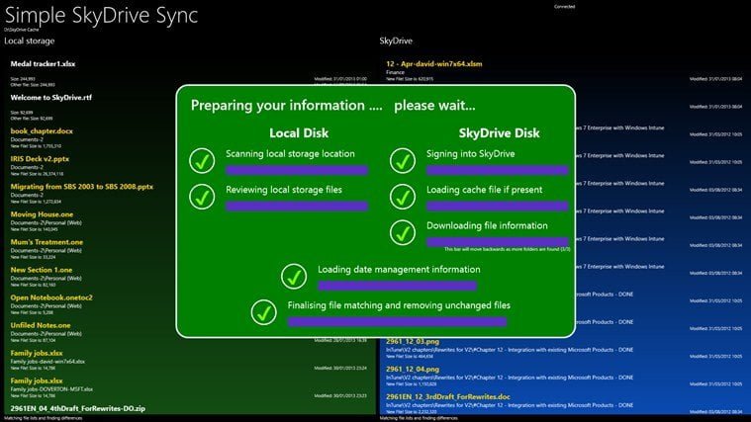
Task: Select 12 - Apr-david-win7x64.xlsm in SkyDrive
Action: click(x=434, y=63)
